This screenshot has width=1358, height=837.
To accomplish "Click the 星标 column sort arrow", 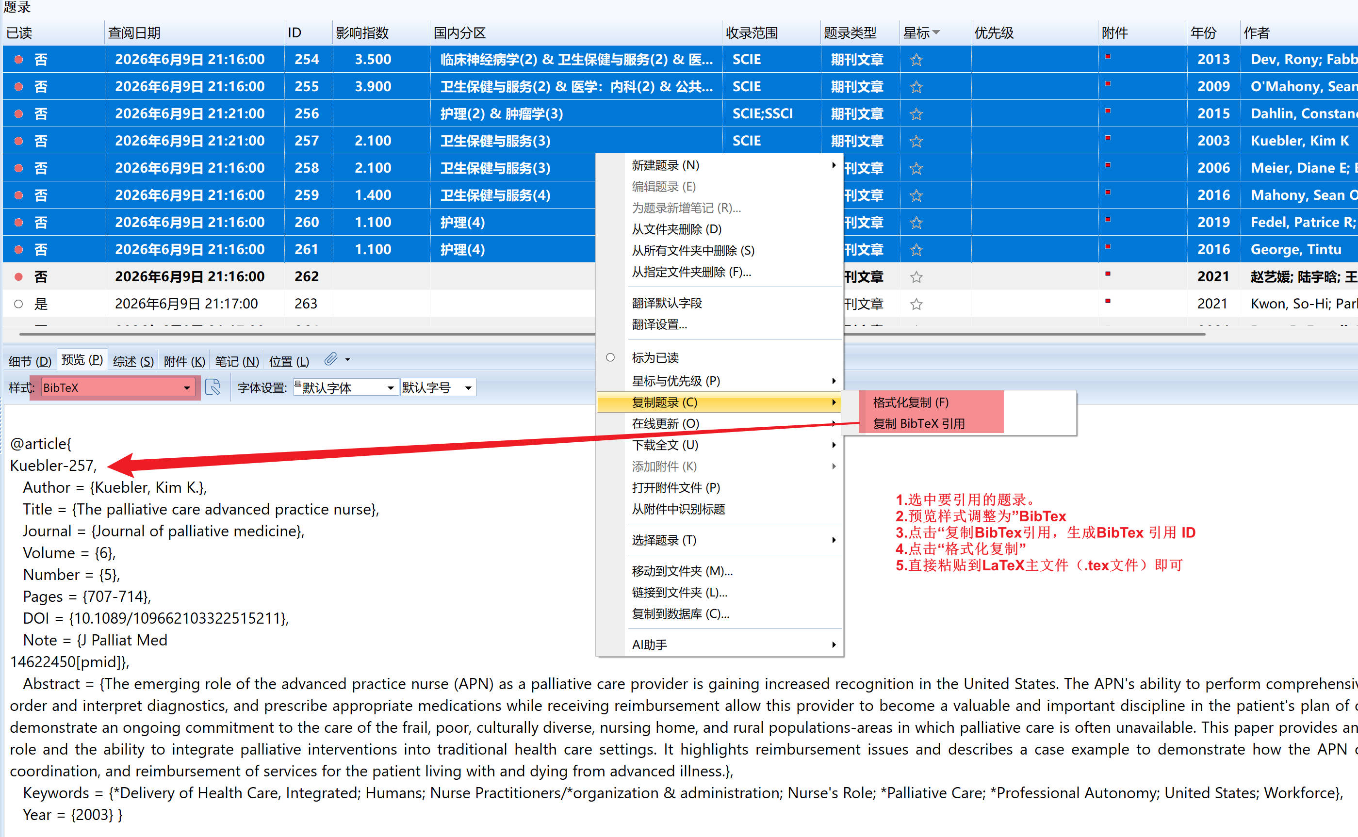I will coord(936,32).
